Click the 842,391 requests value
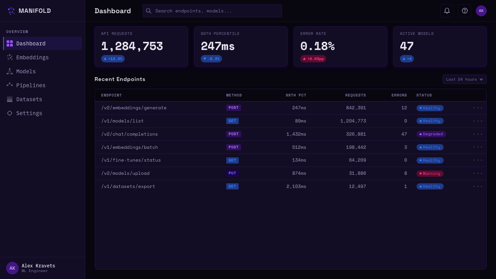Screen dimensions: 496x279 point(356,108)
